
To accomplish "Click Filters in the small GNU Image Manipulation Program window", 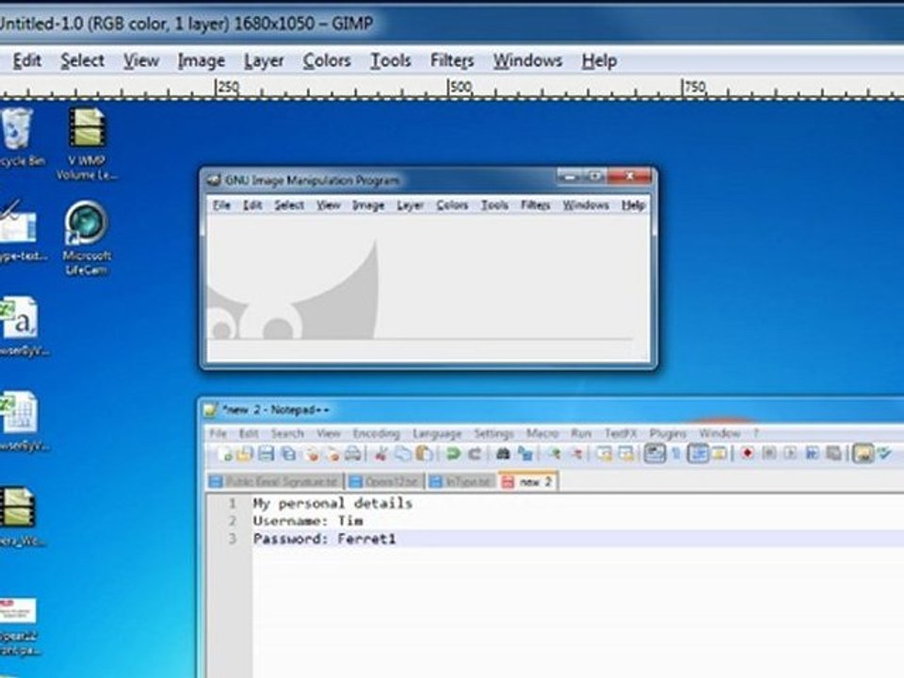I will (x=535, y=205).
